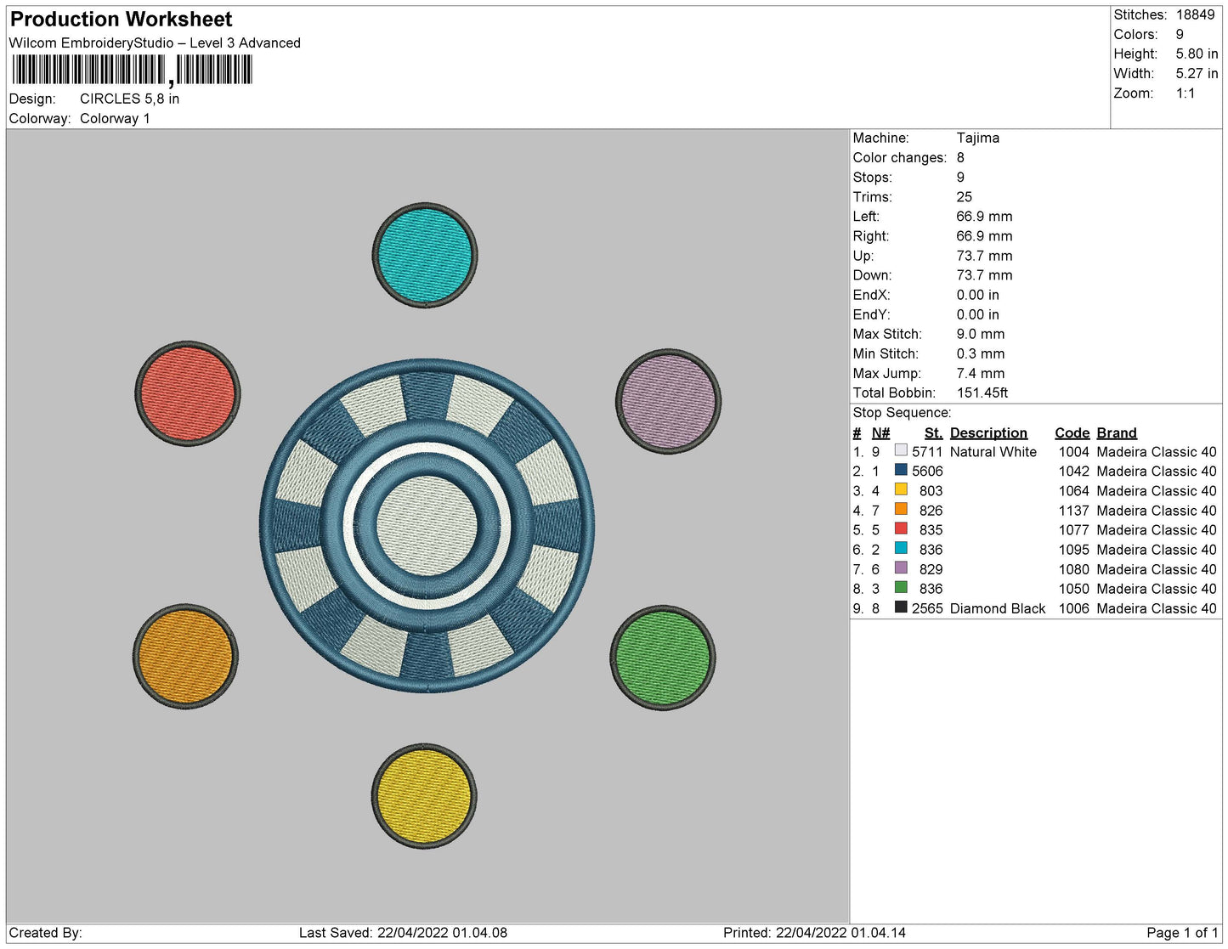The image size is (1228, 949).
Task: Click the turquoise embroidered circle at top
Action: [425, 255]
